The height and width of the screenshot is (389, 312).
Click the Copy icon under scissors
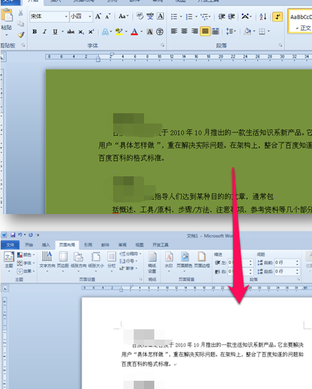(x=21, y=23)
